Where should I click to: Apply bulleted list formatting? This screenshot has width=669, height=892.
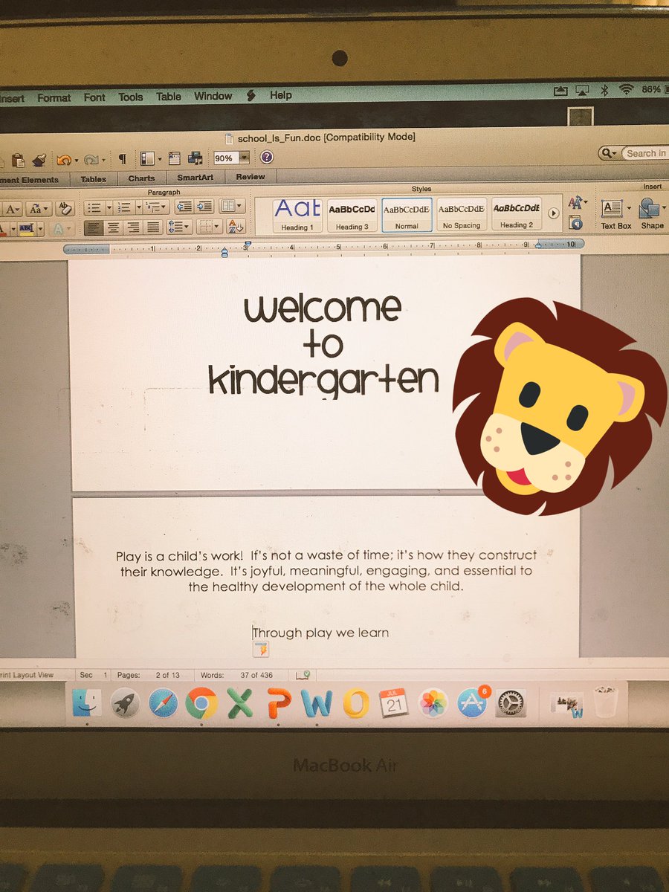coord(94,207)
